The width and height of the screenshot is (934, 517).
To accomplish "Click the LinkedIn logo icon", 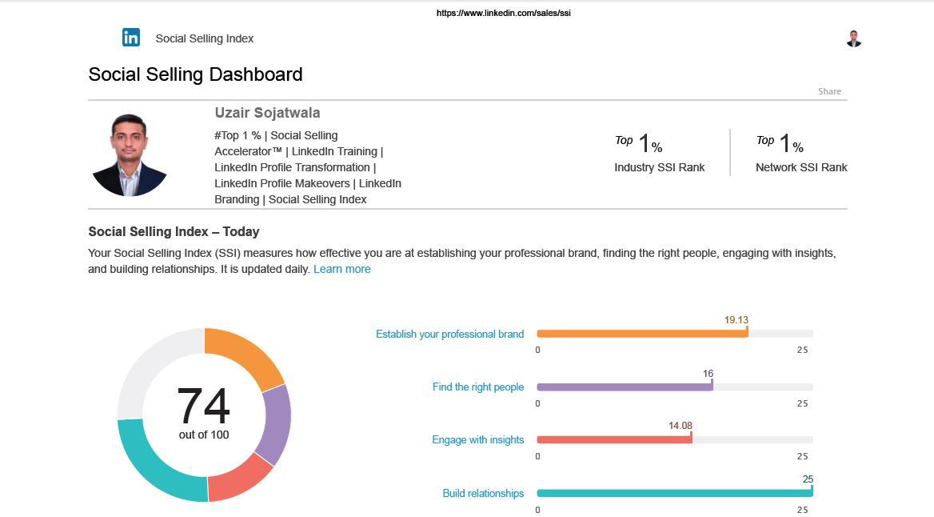I will (131, 38).
